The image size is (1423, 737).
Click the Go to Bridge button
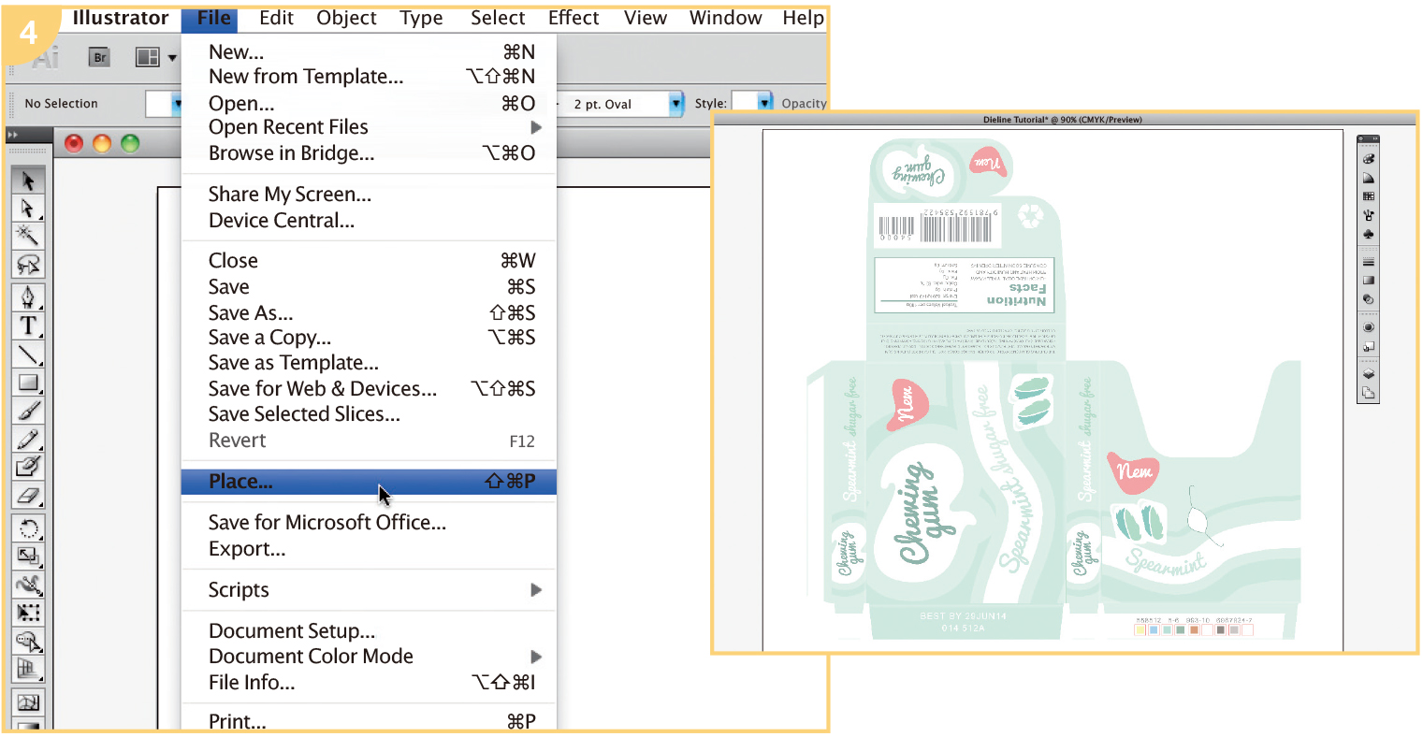coord(100,58)
